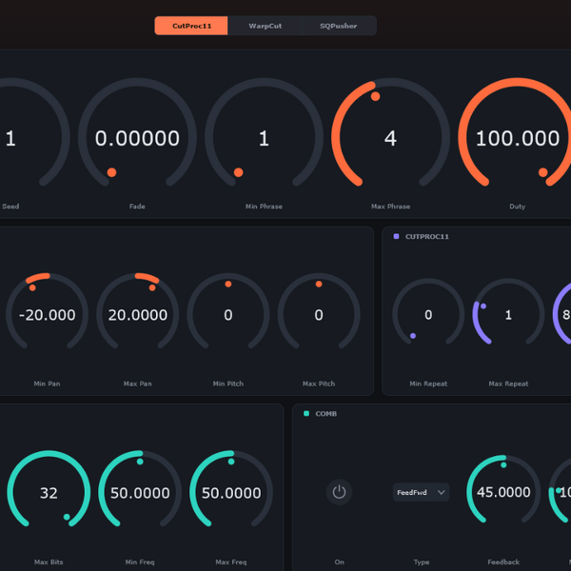Click the Max Pitch label
Screen dimensions: 571x571
tap(319, 384)
